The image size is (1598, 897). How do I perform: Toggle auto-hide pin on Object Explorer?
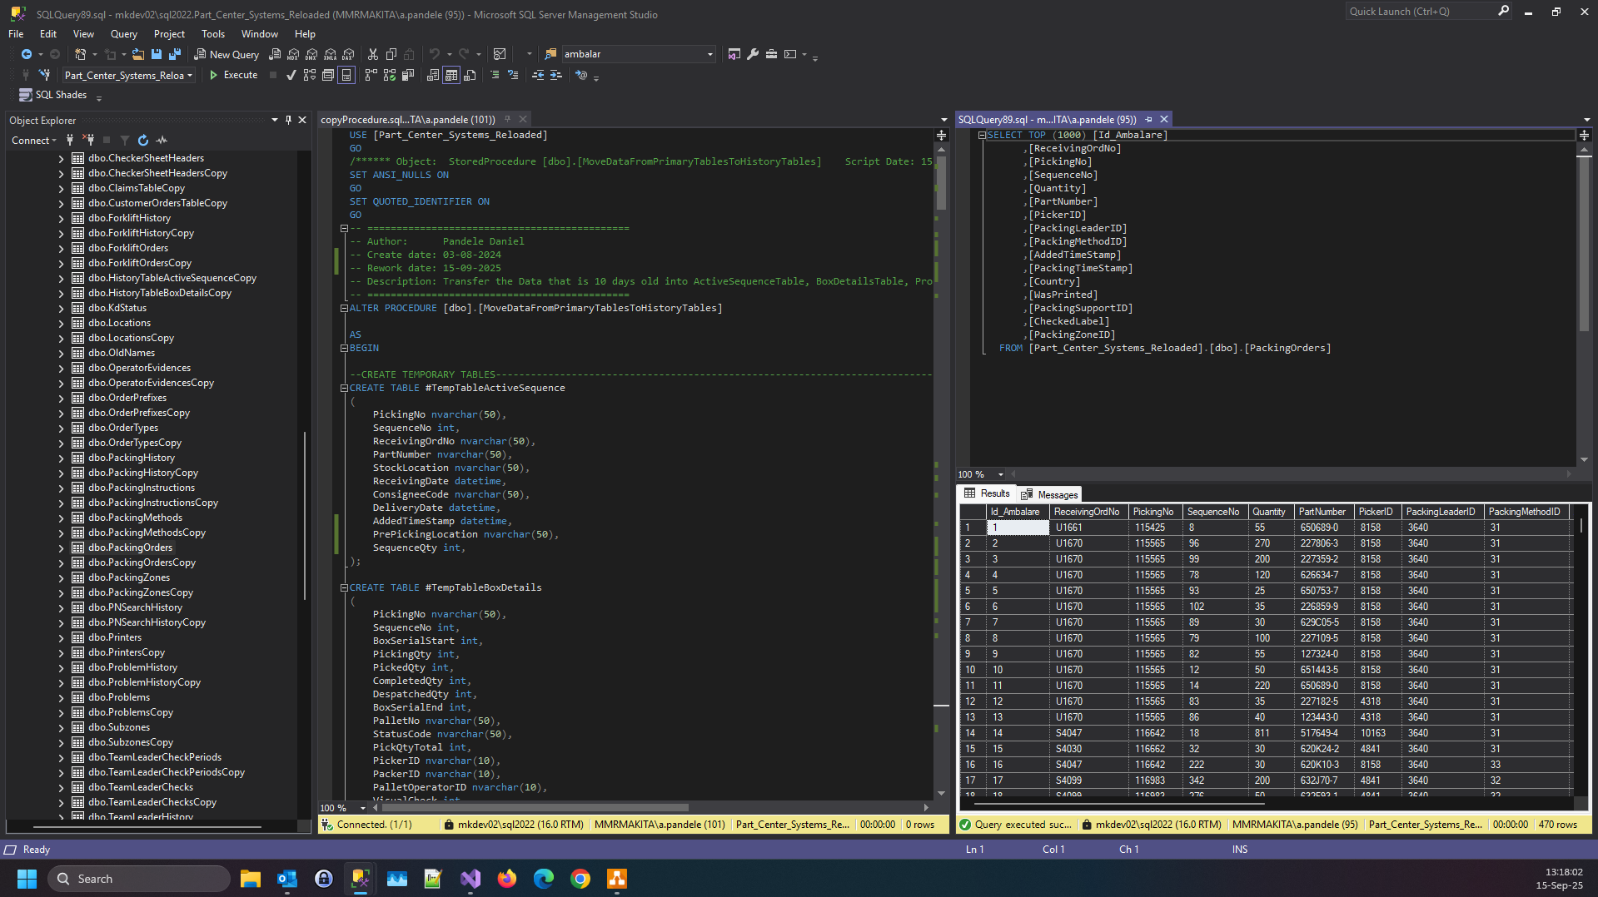click(288, 120)
